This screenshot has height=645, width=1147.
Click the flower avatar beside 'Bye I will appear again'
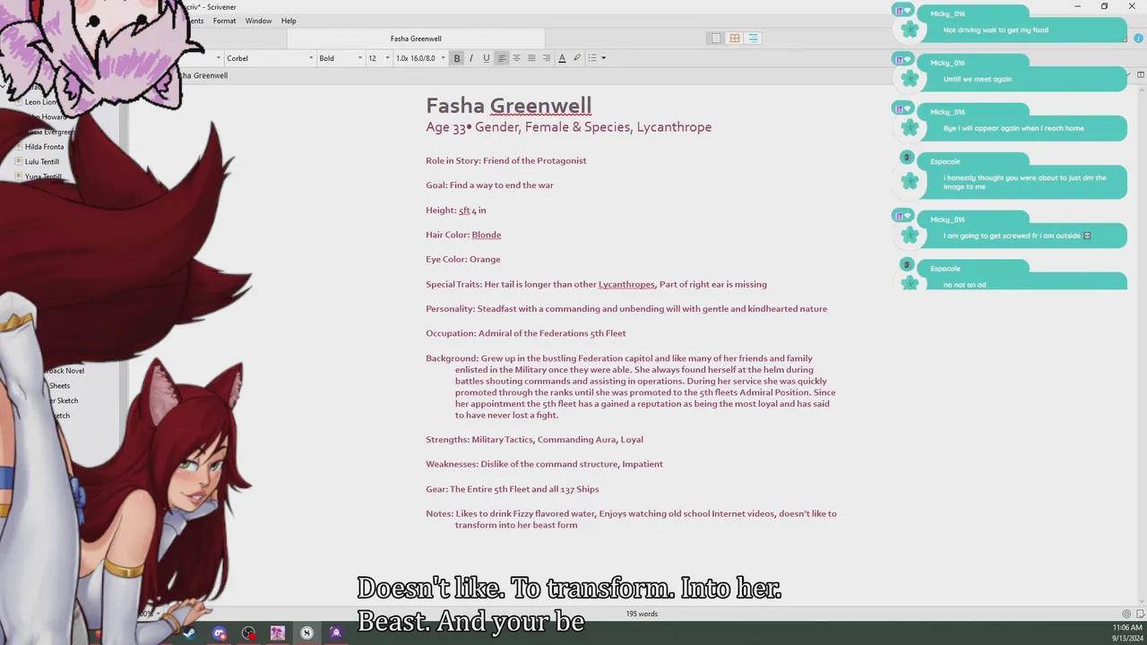point(910,128)
